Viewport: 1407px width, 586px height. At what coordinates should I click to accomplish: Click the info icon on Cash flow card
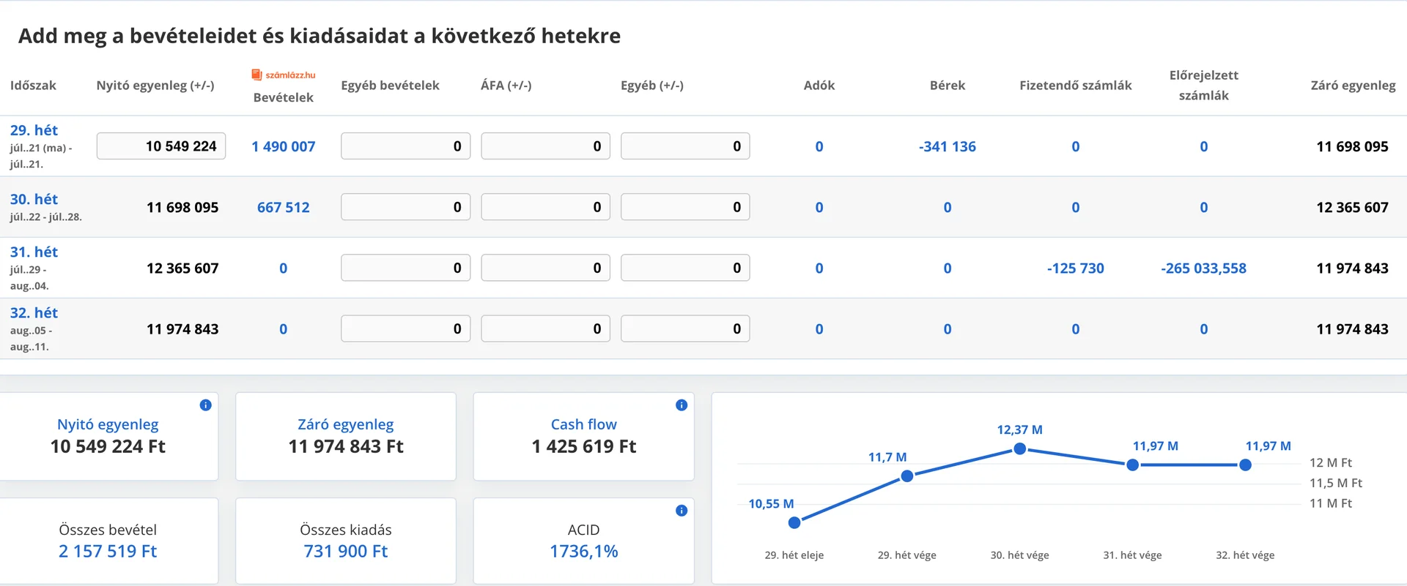682,405
